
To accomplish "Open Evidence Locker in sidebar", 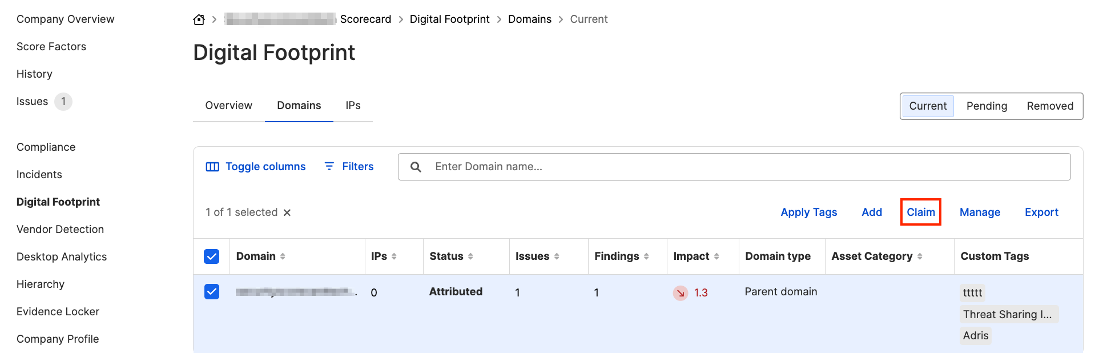I will coord(58,312).
